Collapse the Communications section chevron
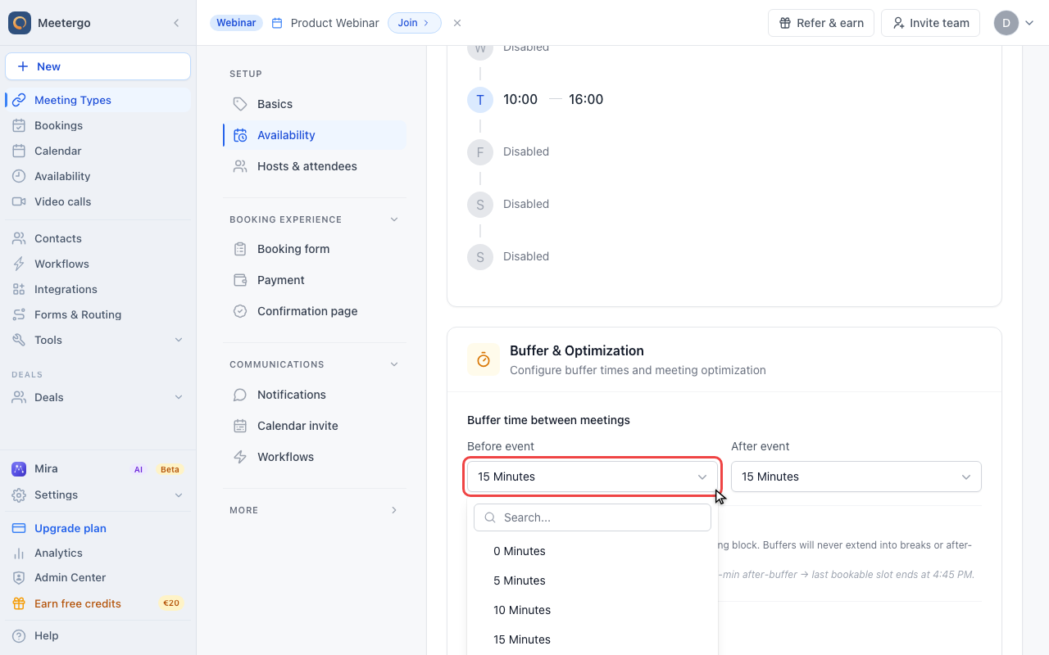The width and height of the screenshot is (1049, 655). (x=394, y=364)
